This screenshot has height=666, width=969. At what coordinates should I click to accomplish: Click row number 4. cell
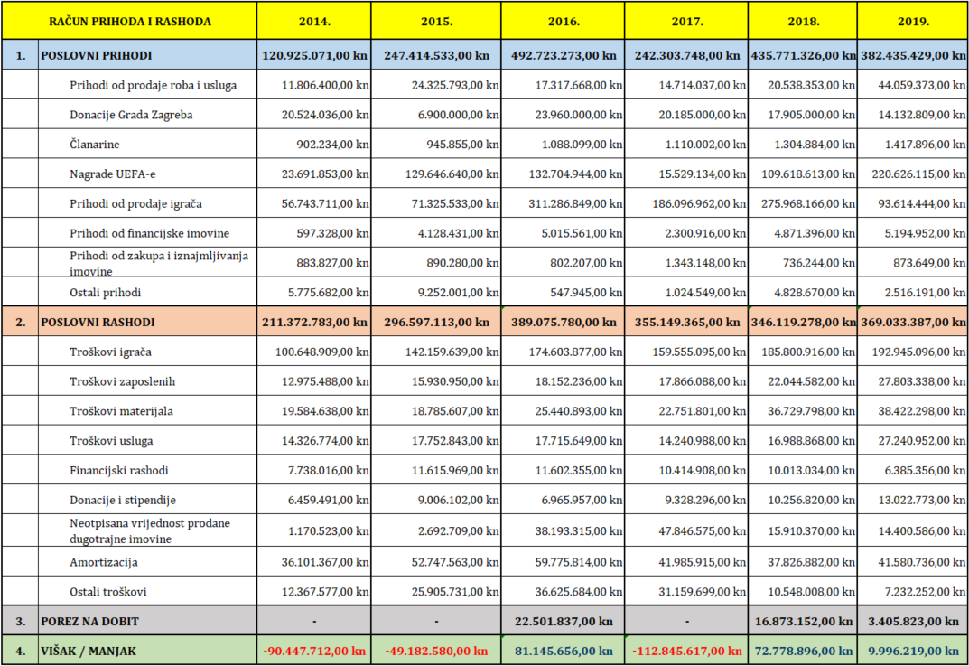point(21,652)
